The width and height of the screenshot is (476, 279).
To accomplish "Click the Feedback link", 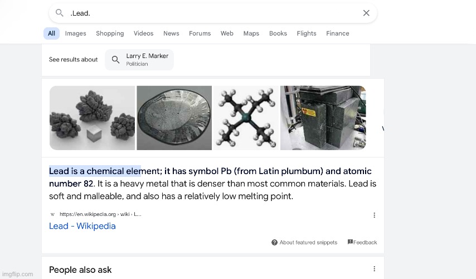I will coord(365,243).
